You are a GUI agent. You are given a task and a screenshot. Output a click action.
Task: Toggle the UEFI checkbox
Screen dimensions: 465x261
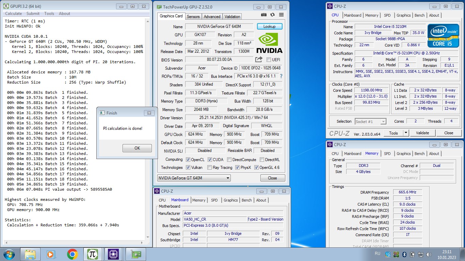268,60
